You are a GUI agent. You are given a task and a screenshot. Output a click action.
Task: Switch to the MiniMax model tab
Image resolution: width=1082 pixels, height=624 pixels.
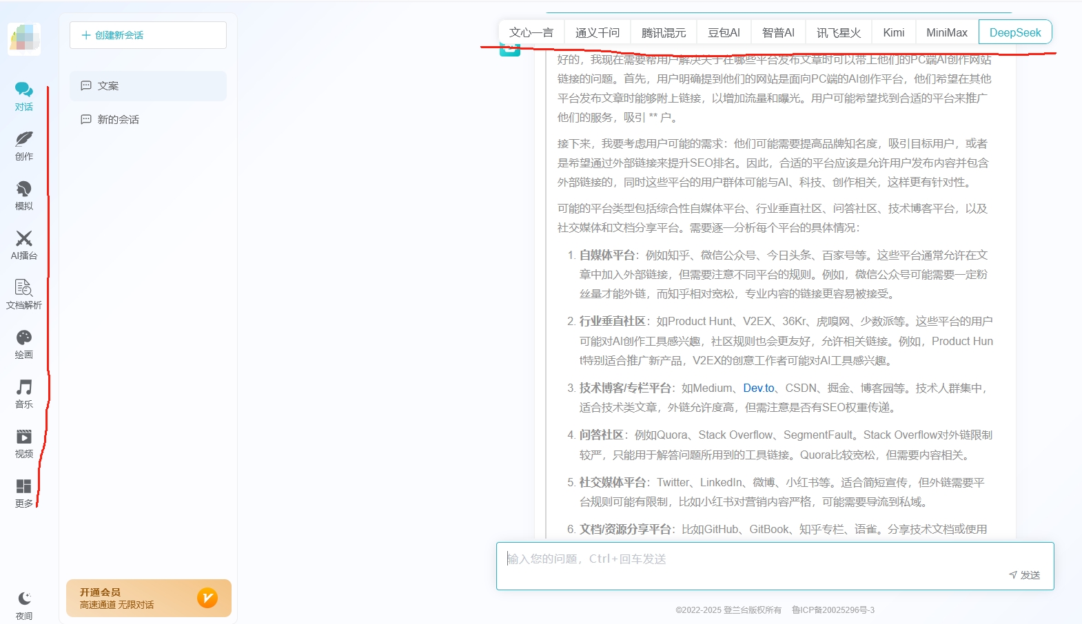click(x=947, y=32)
